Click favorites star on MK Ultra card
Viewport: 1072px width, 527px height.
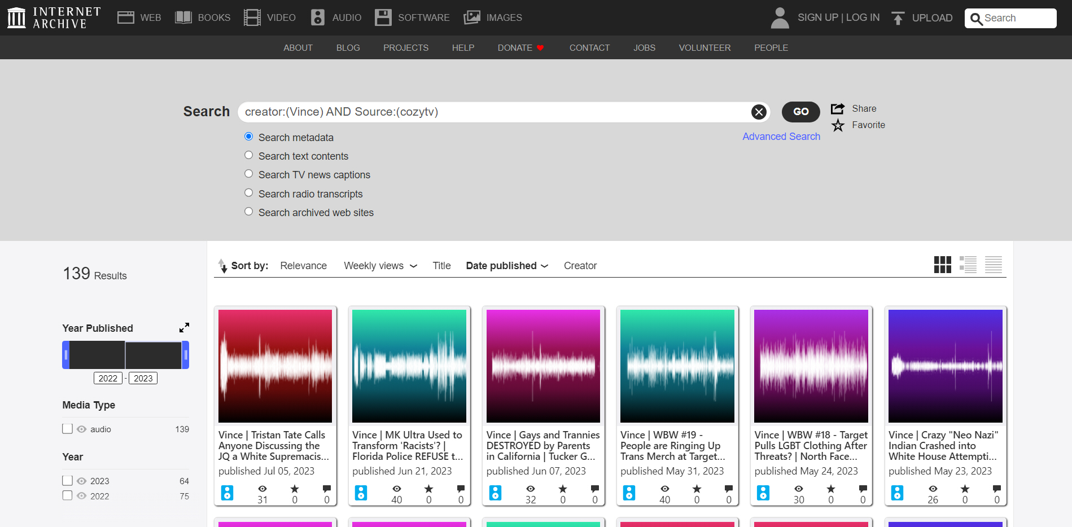click(x=429, y=489)
